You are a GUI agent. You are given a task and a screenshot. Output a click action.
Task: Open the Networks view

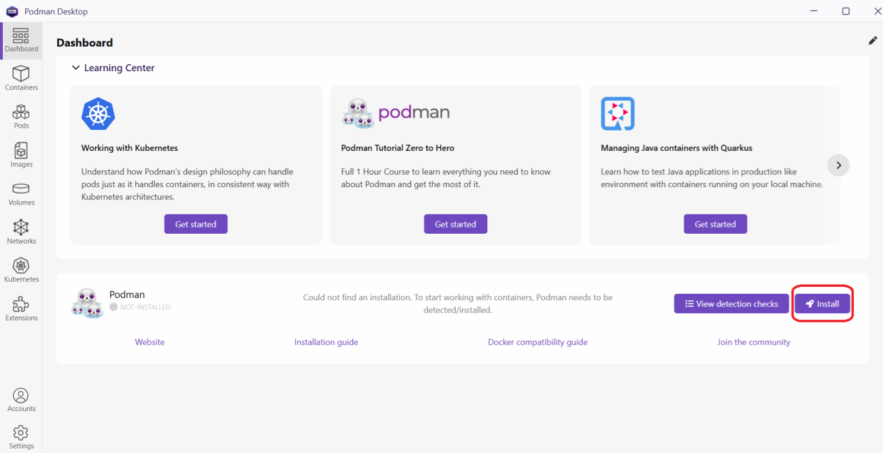click(21, 231)
